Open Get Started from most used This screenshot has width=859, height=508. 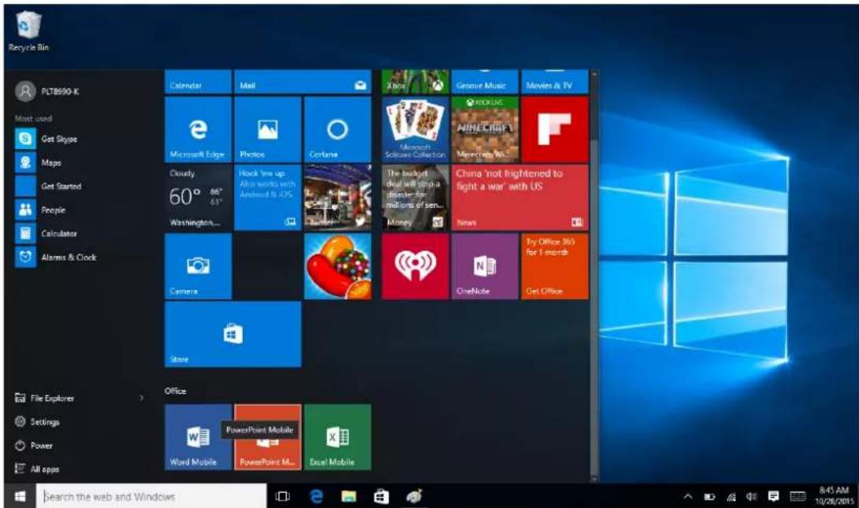click(x=48, y=186)
